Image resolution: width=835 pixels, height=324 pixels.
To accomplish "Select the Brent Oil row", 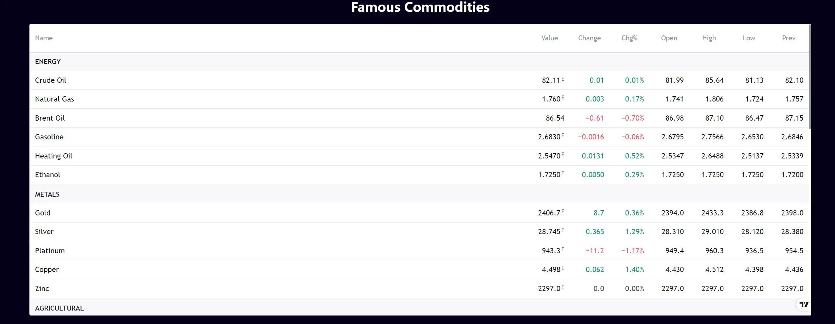I will tap(419, 118).
